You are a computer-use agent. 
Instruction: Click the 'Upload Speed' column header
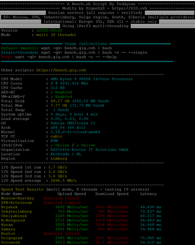click(x=72, y=194)
